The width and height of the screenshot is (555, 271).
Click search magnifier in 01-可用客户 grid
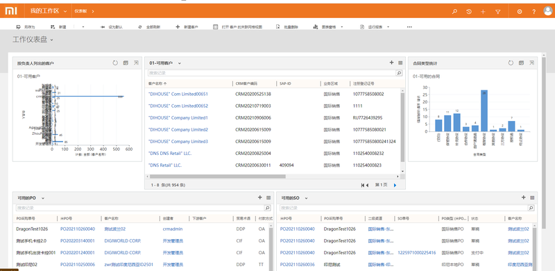pos(399,73)
